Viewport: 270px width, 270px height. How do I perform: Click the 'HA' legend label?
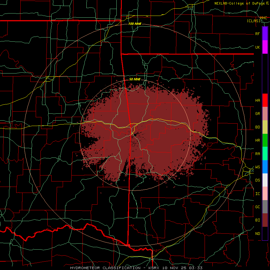point(258,100)
